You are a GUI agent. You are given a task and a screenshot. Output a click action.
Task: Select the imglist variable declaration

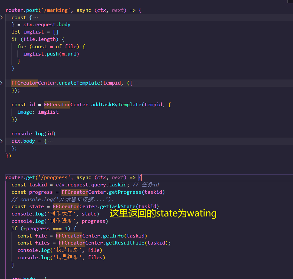coord(34,32)
